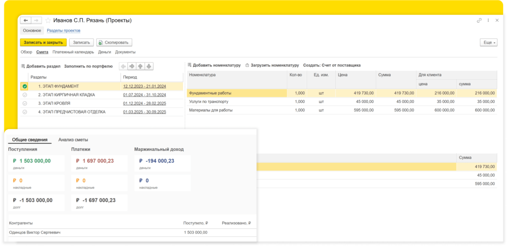
Task: Open period 01.07.2024 - 31.10.2024
Action: tap(145, 95)
